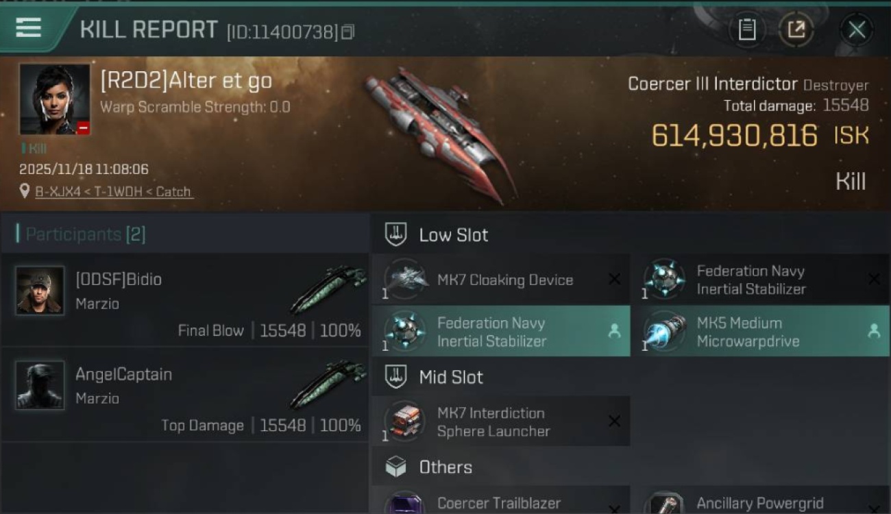View the victim pilot portrait
The image size is (891, 514).
55,99
